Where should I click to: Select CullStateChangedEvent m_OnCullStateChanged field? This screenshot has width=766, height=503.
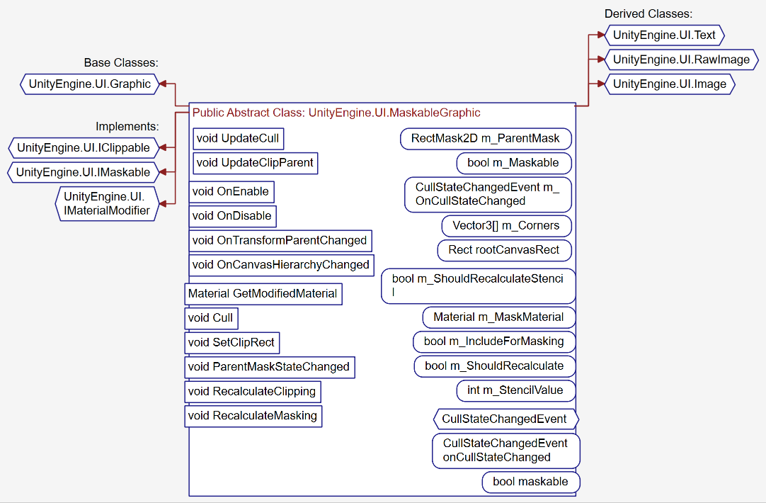488,195
